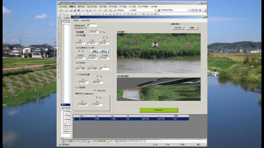Image resolution: width=264 pixels, height=148 pixels.
Task: Click the Save icon in Visual C++ toolbar
Action: (x=75, y=10)
